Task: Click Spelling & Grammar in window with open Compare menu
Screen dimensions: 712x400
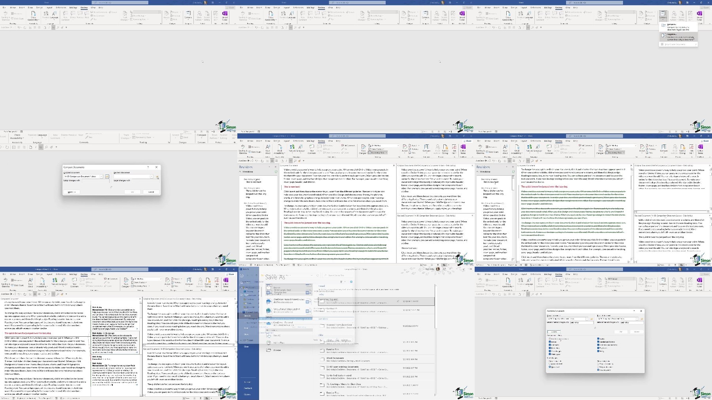Action: click(480, 16)
